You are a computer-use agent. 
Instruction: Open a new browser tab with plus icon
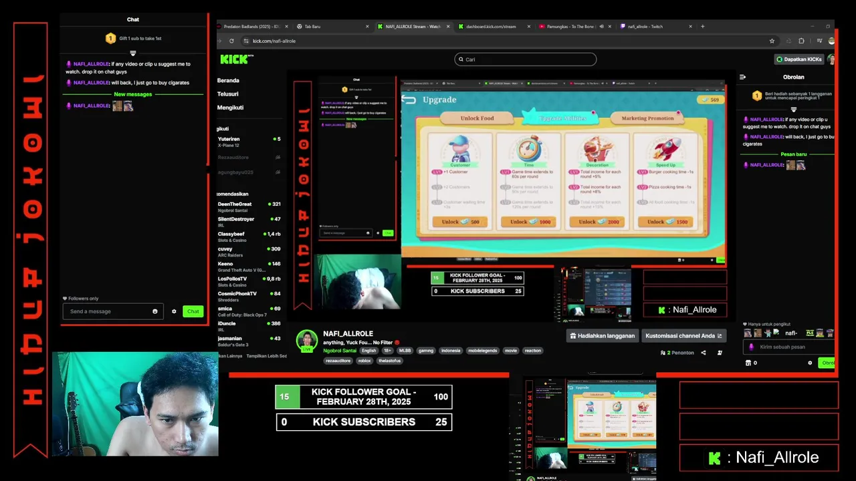pos(702,27)
